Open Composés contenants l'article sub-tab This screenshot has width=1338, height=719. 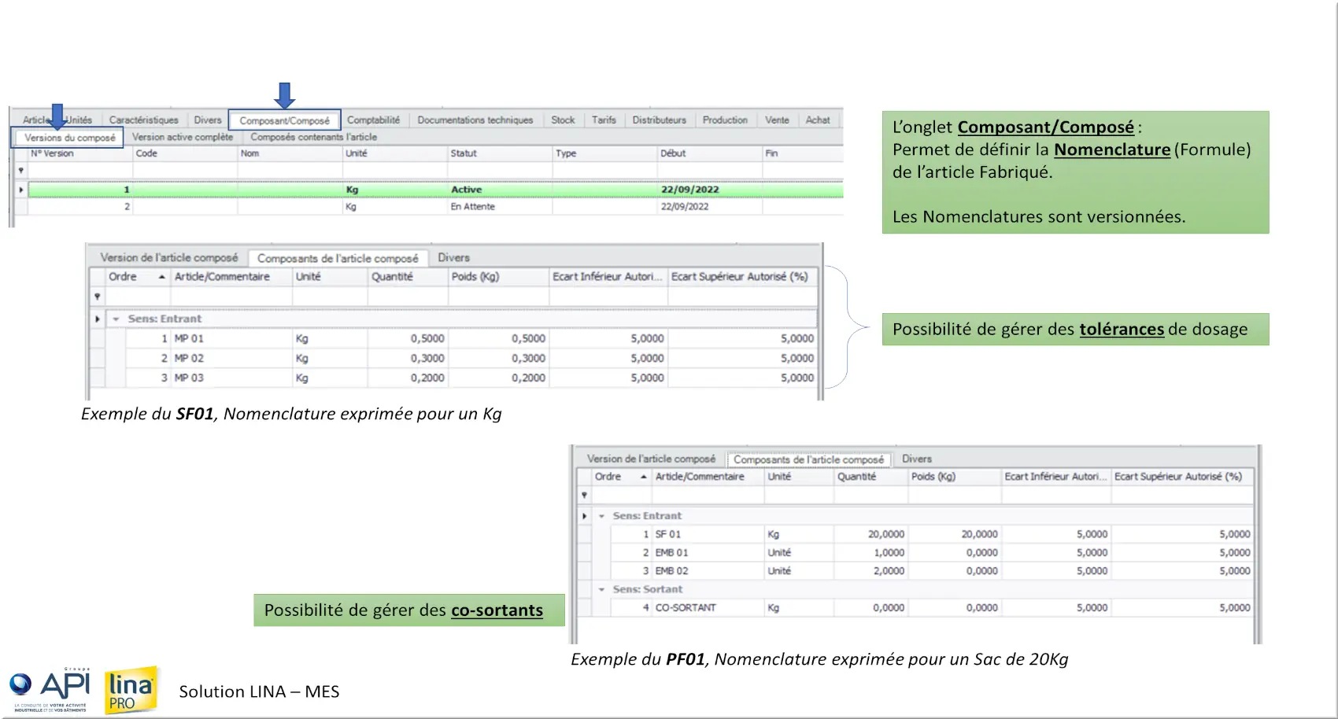pyautogui.click(x=314, y=137)
